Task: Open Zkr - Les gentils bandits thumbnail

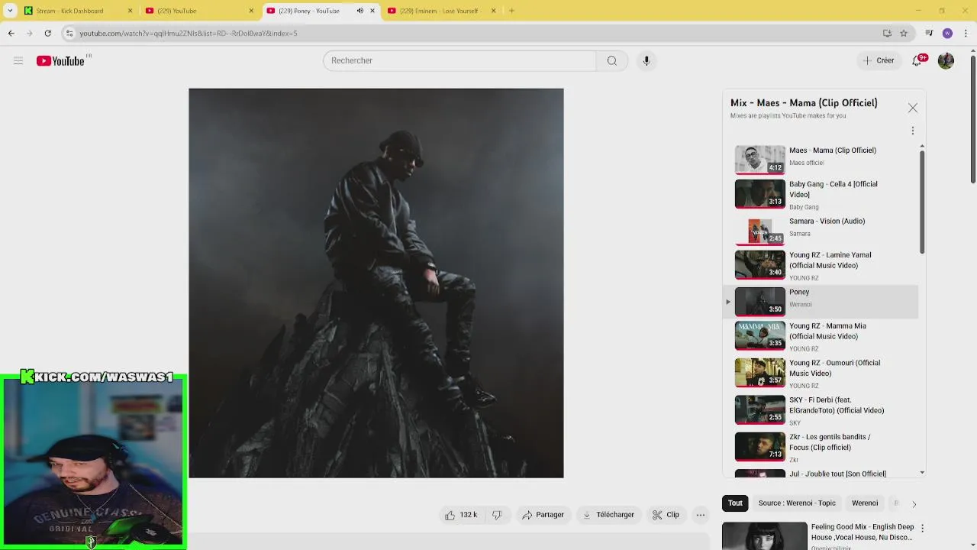Action: point(759,446)
